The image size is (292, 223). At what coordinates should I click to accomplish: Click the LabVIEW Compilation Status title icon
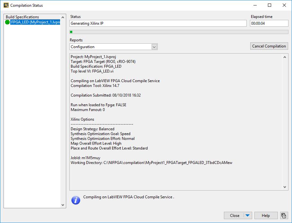pyautogui.click(x=6, y=5)
